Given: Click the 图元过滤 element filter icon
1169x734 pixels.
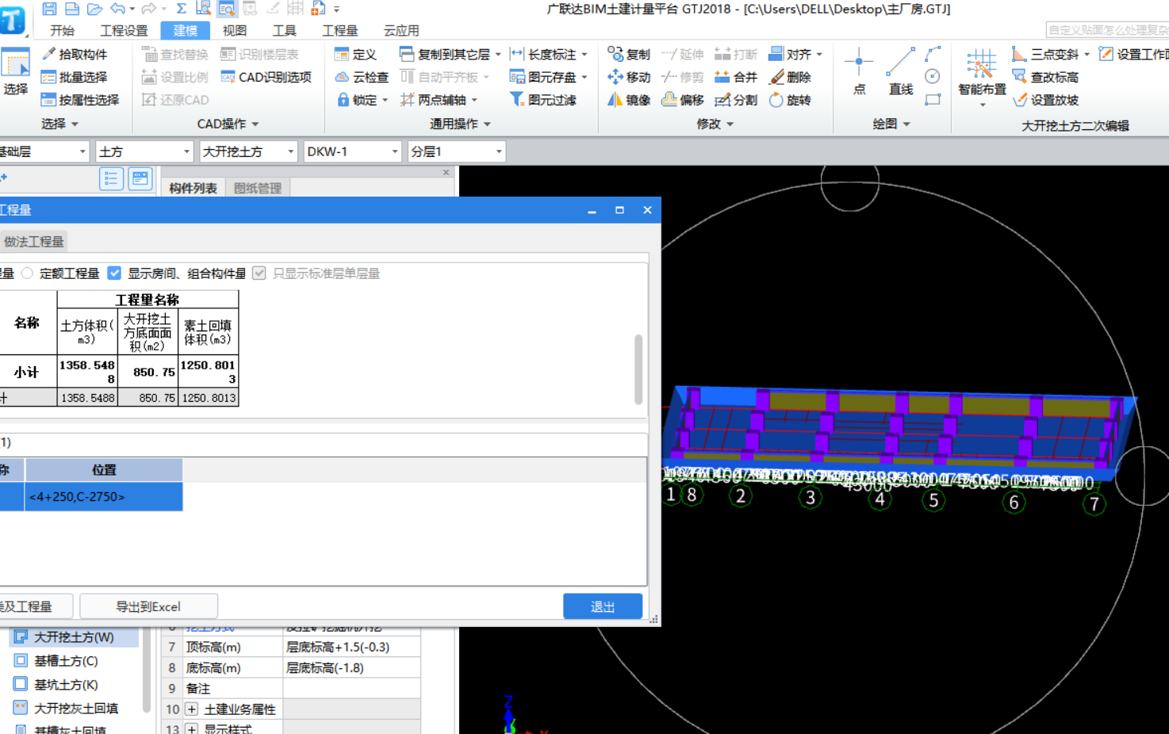Looking at the screenshot, I should pos(516,99).
